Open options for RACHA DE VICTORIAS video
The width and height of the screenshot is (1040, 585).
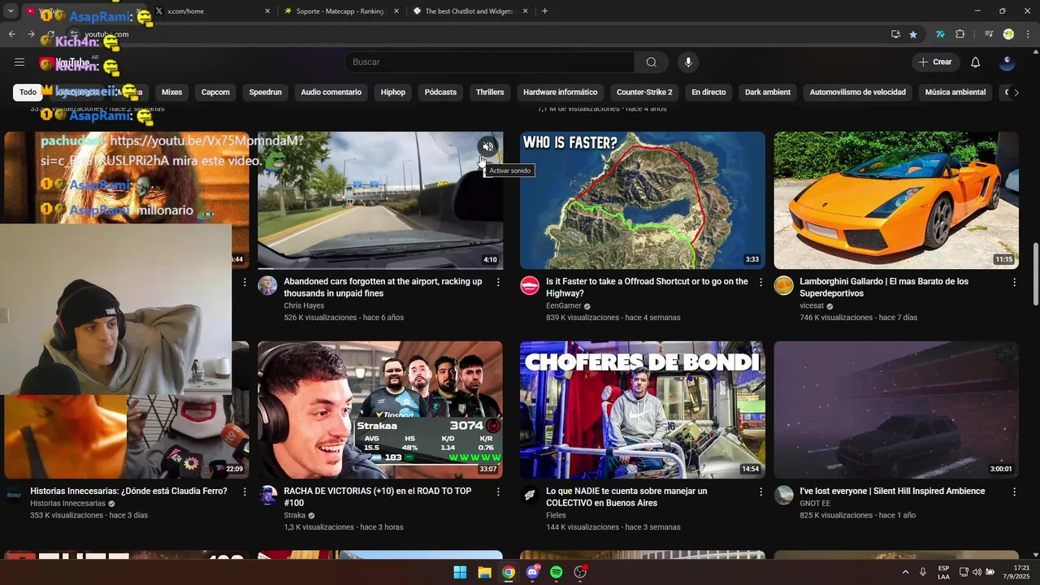tap(498, 492)
